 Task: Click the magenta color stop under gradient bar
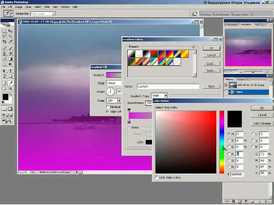pyautogui.click(x=129, y=121)
